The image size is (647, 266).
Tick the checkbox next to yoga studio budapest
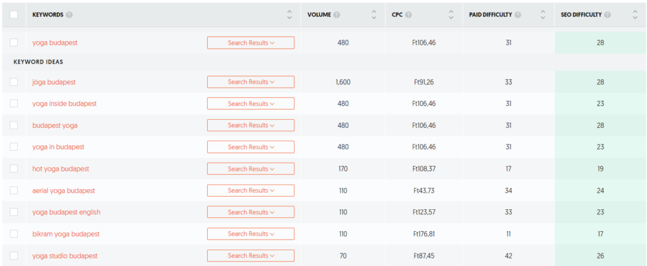(14, 255)
